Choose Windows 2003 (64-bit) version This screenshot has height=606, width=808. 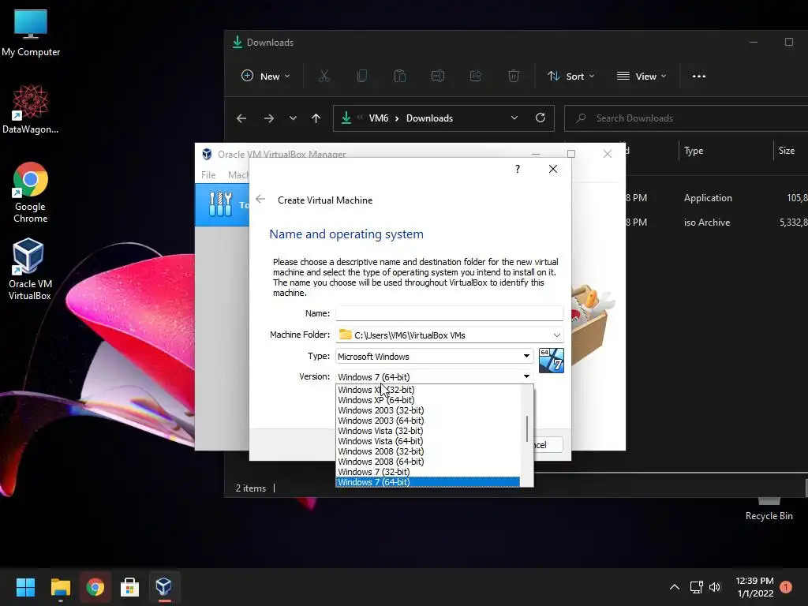[428, 421]
